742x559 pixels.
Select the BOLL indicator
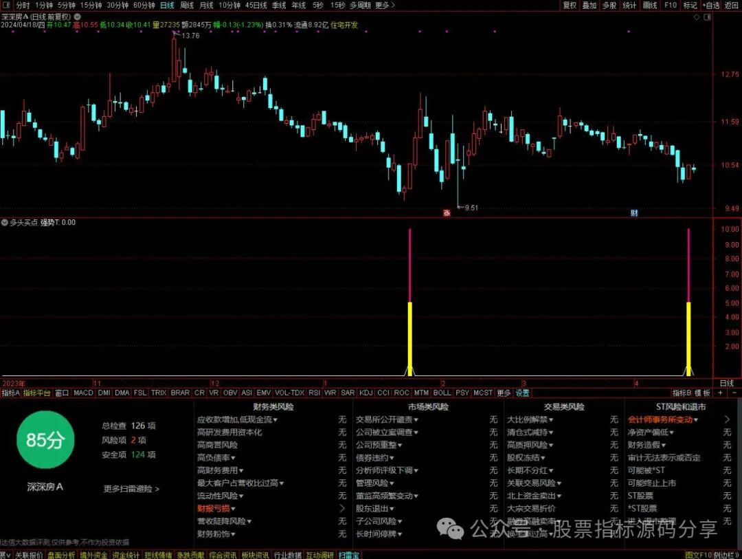click(x=442, y=393)
